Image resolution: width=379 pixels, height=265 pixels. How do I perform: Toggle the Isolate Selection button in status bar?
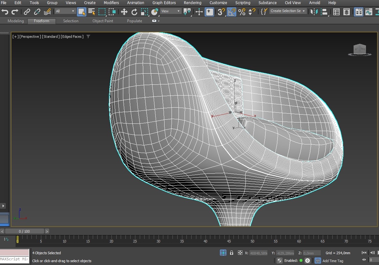click(223, 253)
